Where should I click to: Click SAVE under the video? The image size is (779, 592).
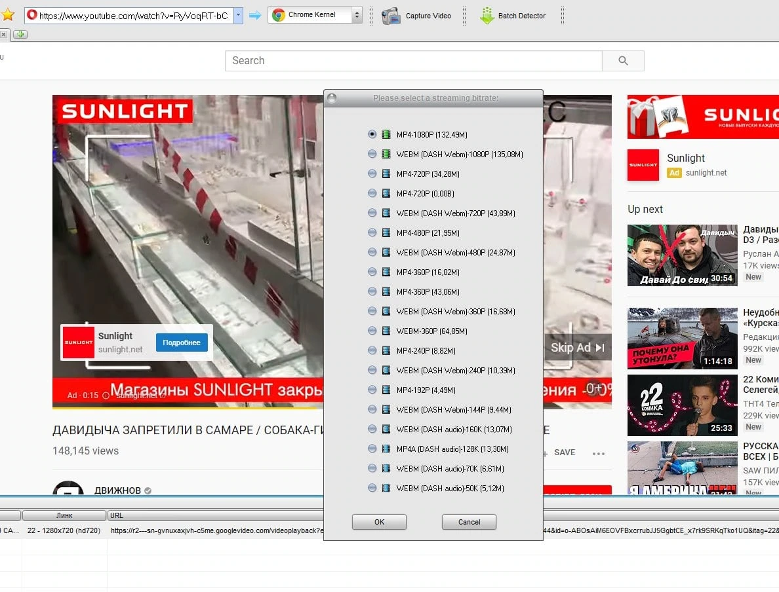click(x=565, y=453)
